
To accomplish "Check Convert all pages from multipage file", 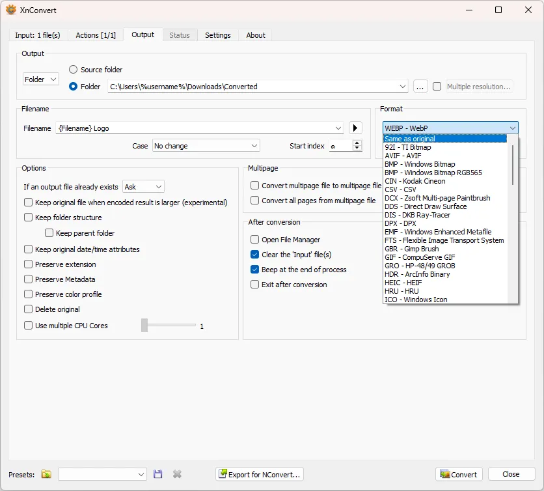I will 254,201.
